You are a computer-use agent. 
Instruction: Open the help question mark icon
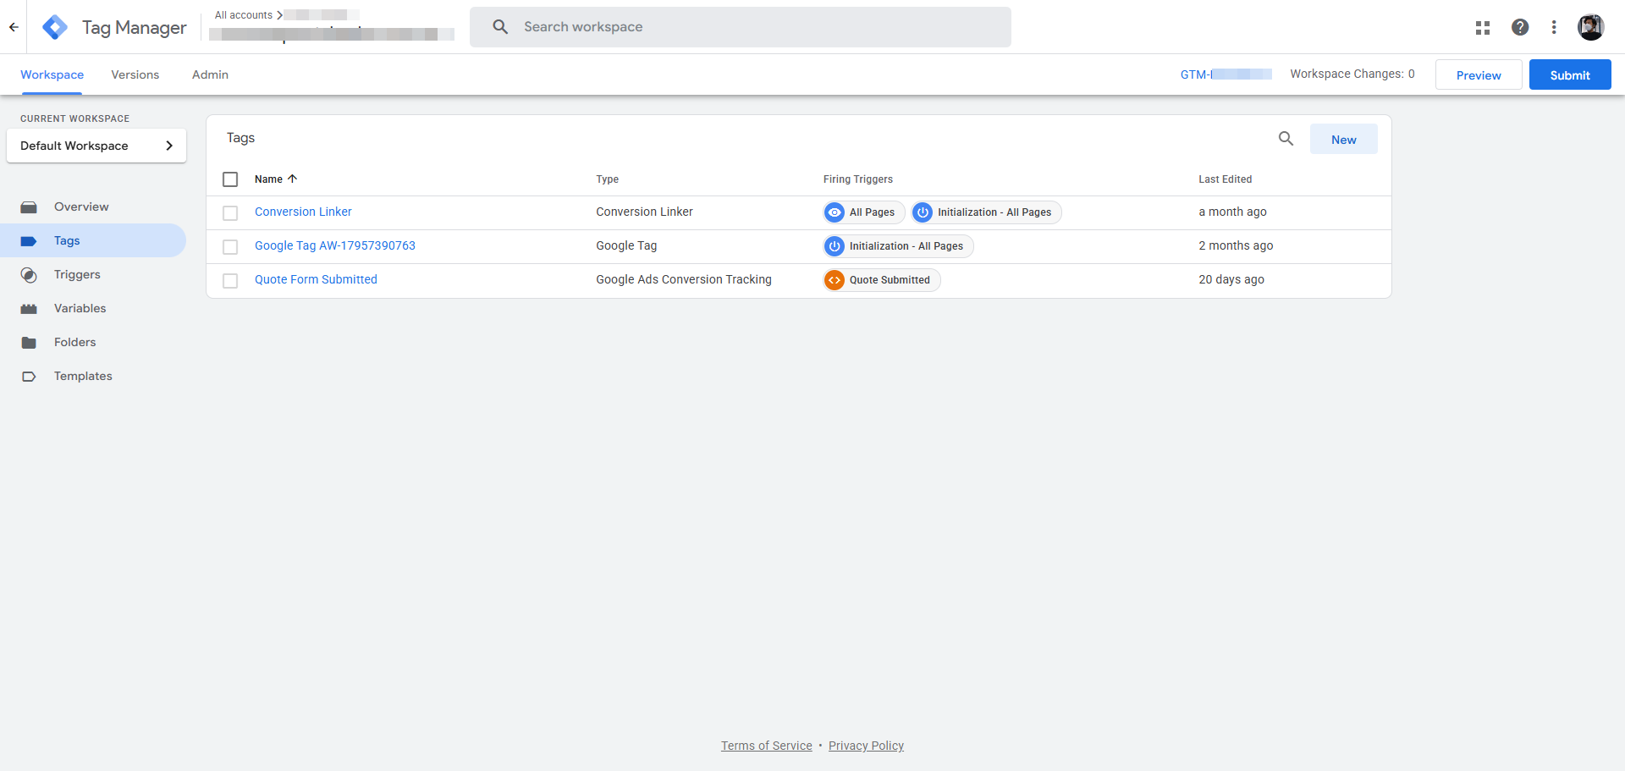tap(1520, 27)
